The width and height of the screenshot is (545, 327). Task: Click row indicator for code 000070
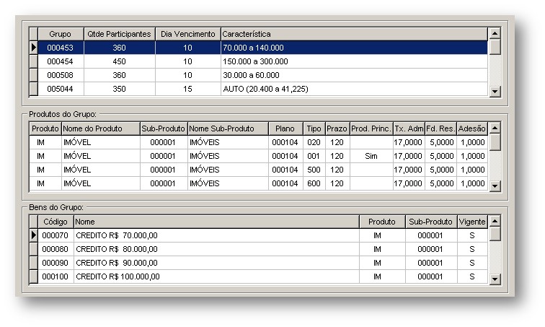point(33,235)
